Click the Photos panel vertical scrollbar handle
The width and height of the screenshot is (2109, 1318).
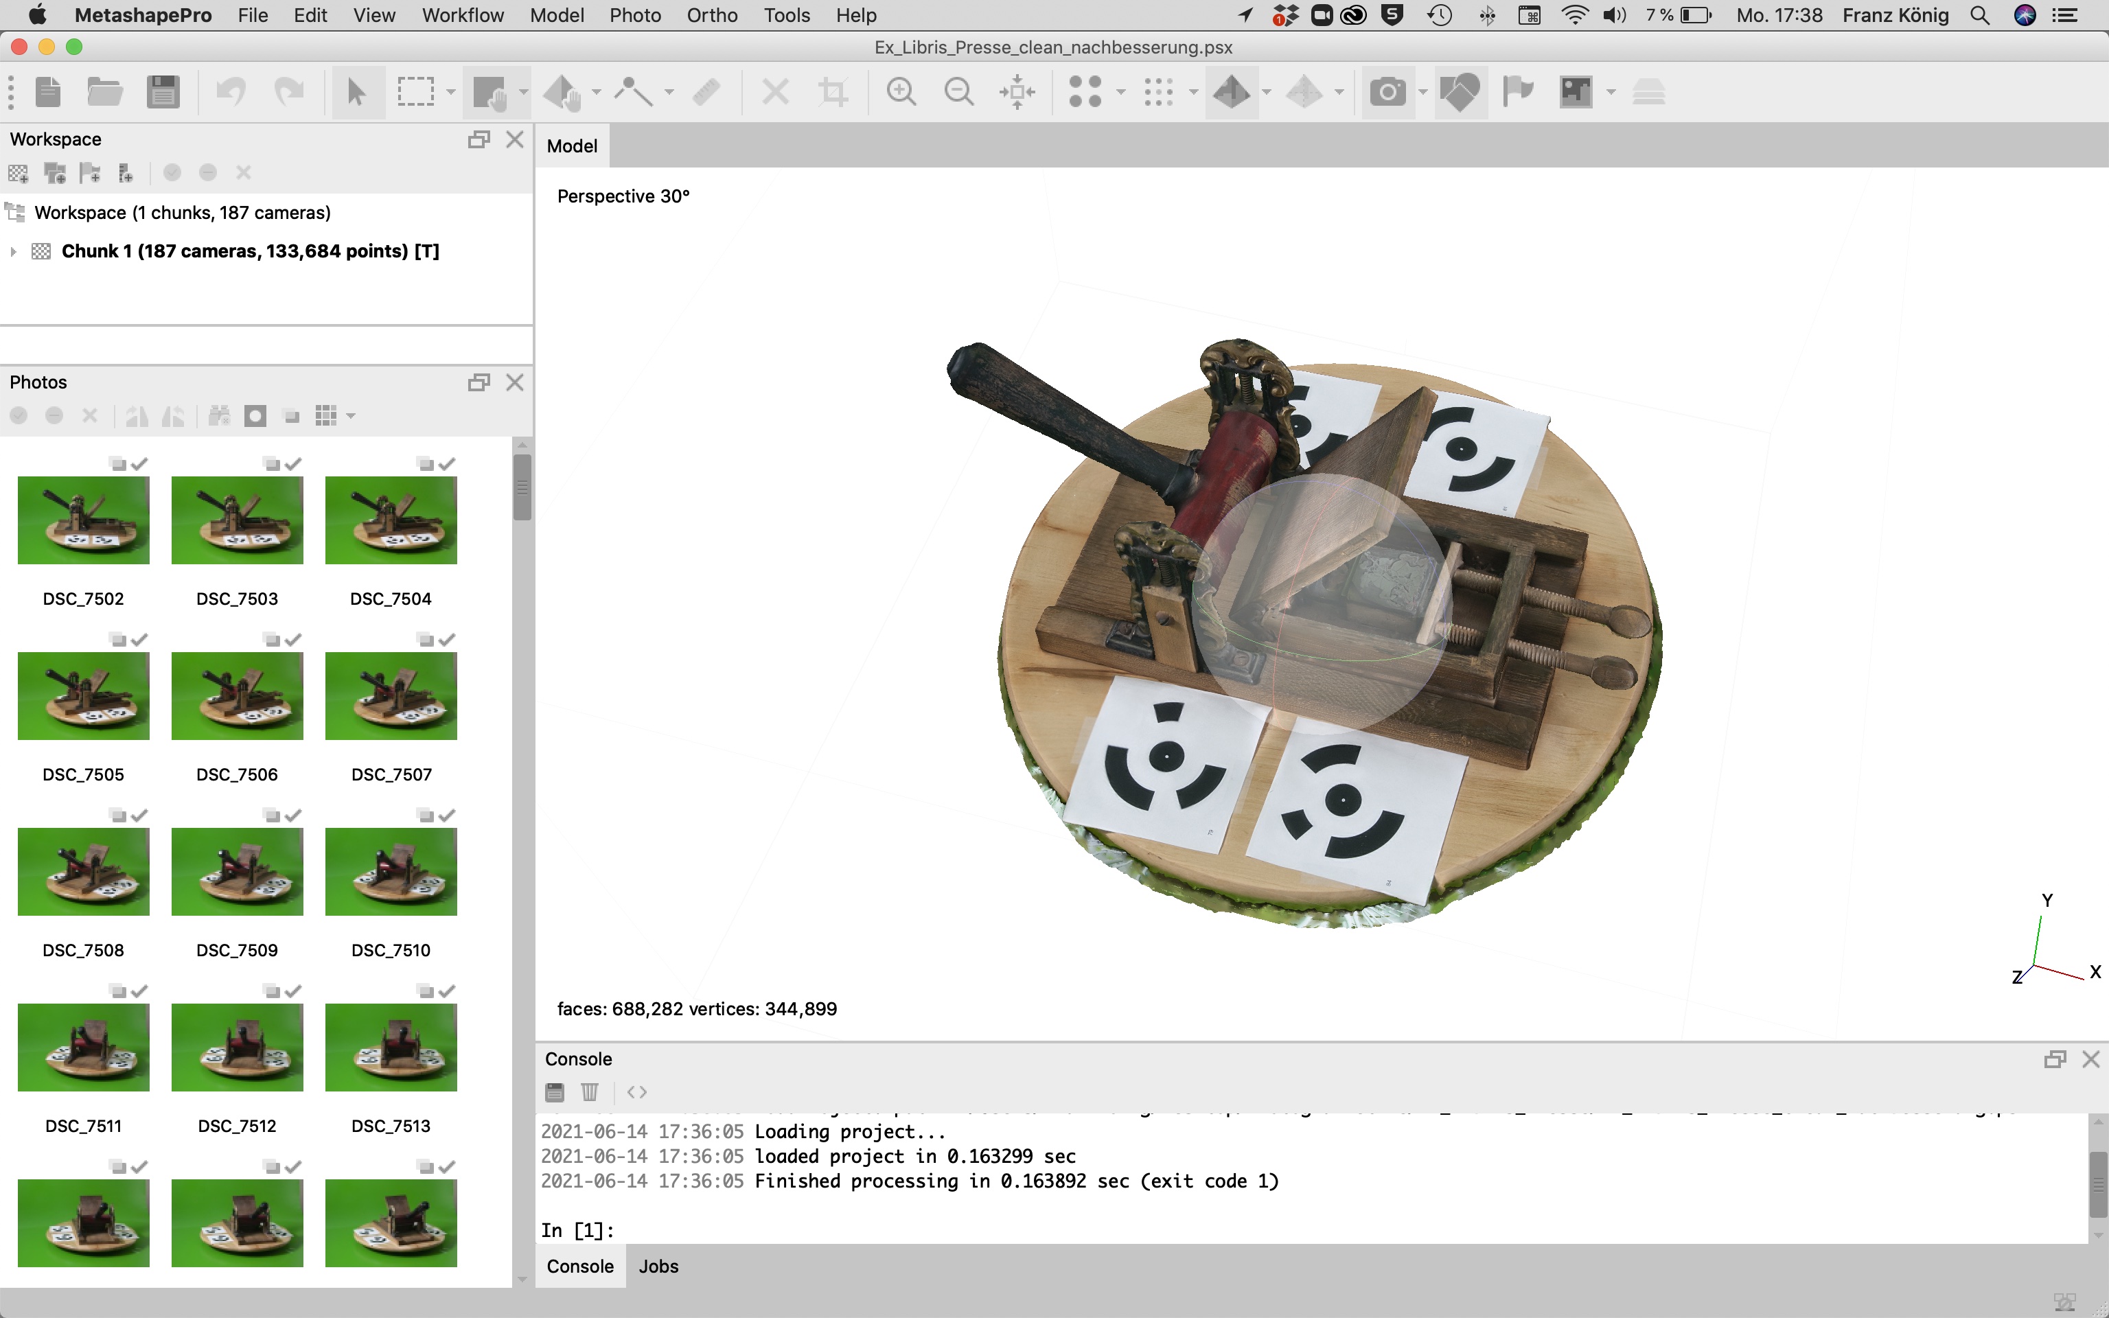point(522,487)
